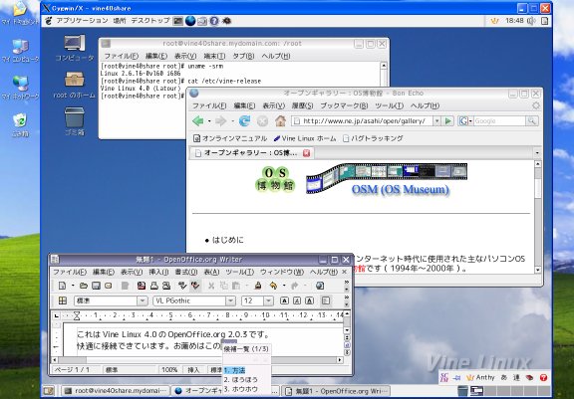This screenshot has width=574, height=399.
Task: Click the Back arrow in Bon Echo browser
Action: (197, 121)
